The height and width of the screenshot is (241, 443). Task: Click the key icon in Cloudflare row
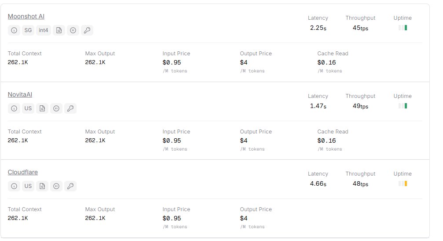tap(70, 186)
